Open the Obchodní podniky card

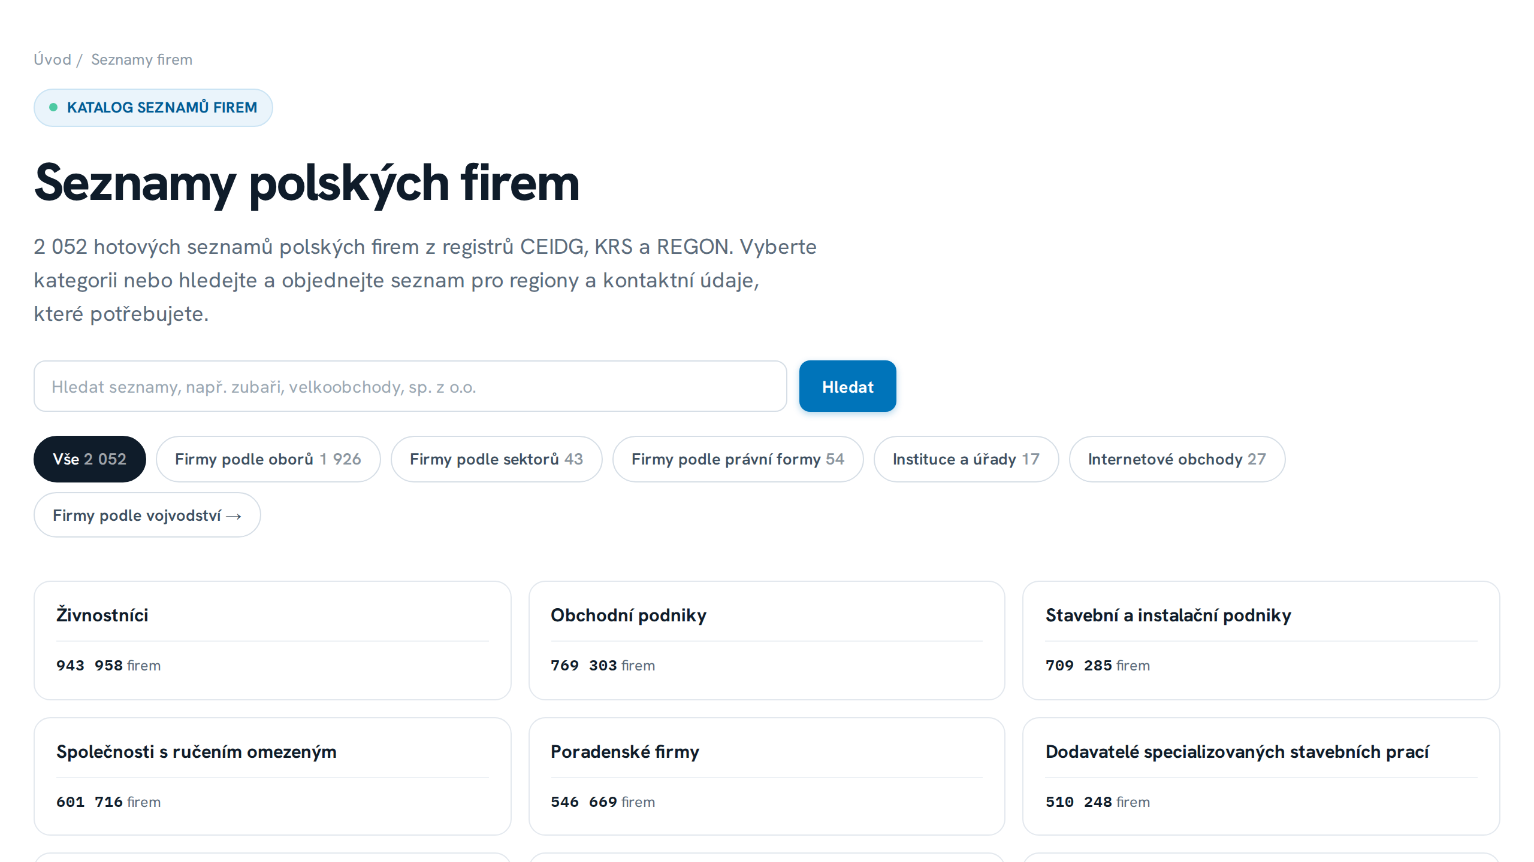point(766,641)
